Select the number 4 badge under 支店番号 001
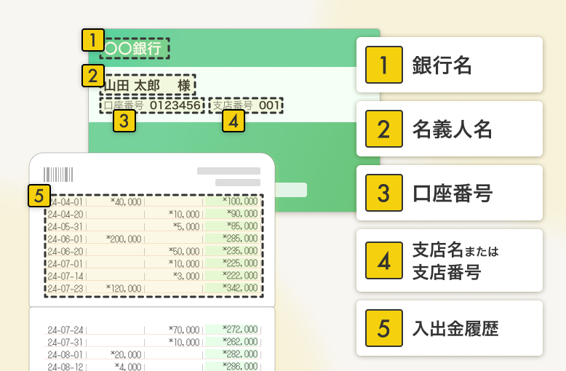Screen dimensions: 566x371 (x=233, y=121)
